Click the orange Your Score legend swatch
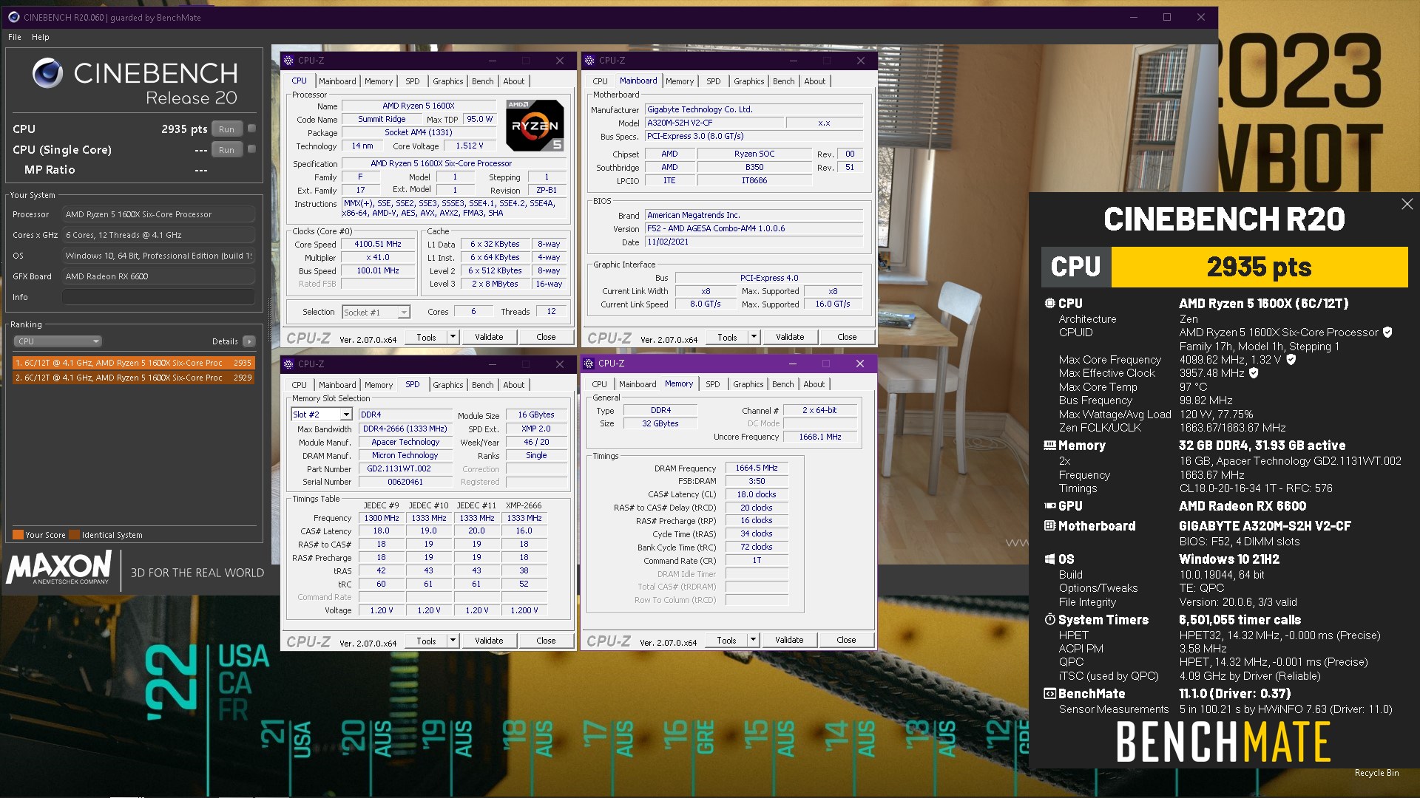 point(18,535)
